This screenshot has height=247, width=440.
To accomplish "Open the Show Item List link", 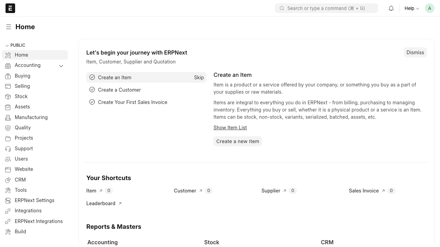I will coord(230,128).
